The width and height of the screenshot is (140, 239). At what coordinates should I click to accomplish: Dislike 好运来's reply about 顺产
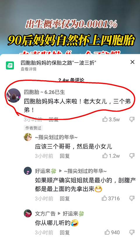132,198
